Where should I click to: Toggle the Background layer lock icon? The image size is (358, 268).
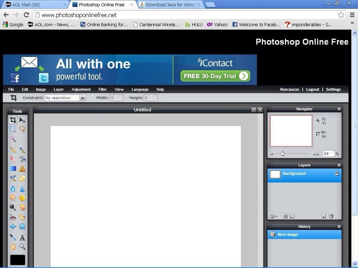pos(337,174)
